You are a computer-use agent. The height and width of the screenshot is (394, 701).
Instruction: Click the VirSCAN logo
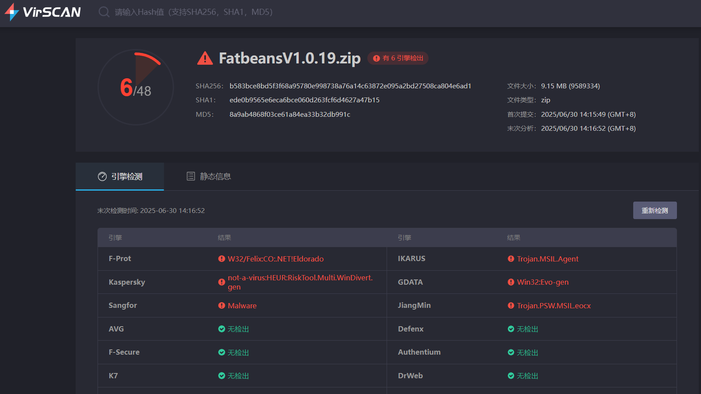click(42, 12)
